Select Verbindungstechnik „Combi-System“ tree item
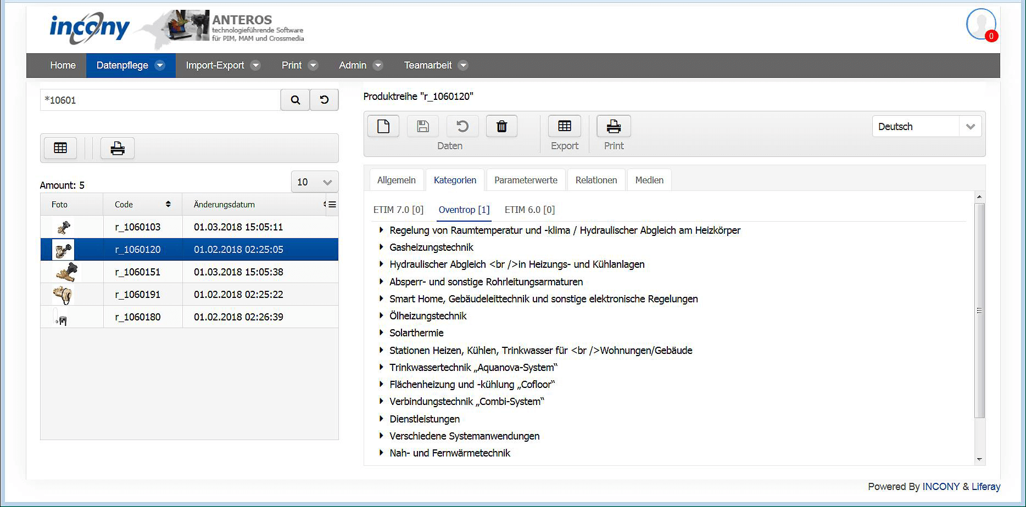 coord(467,401)
